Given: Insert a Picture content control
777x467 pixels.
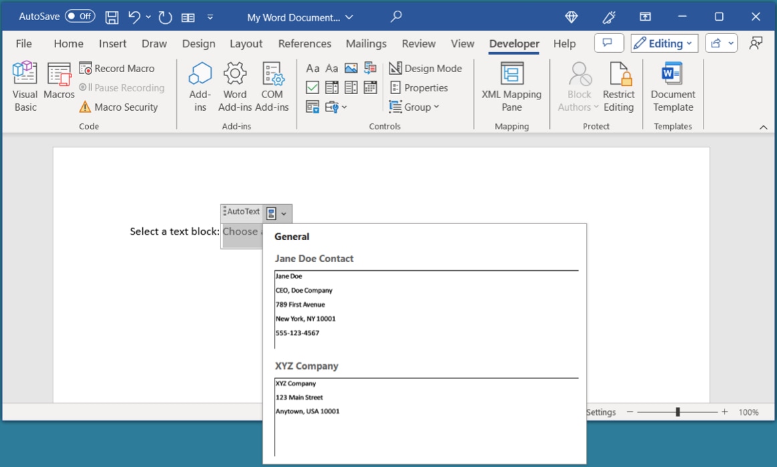Looking at the screenshot, I should [350, 67].
